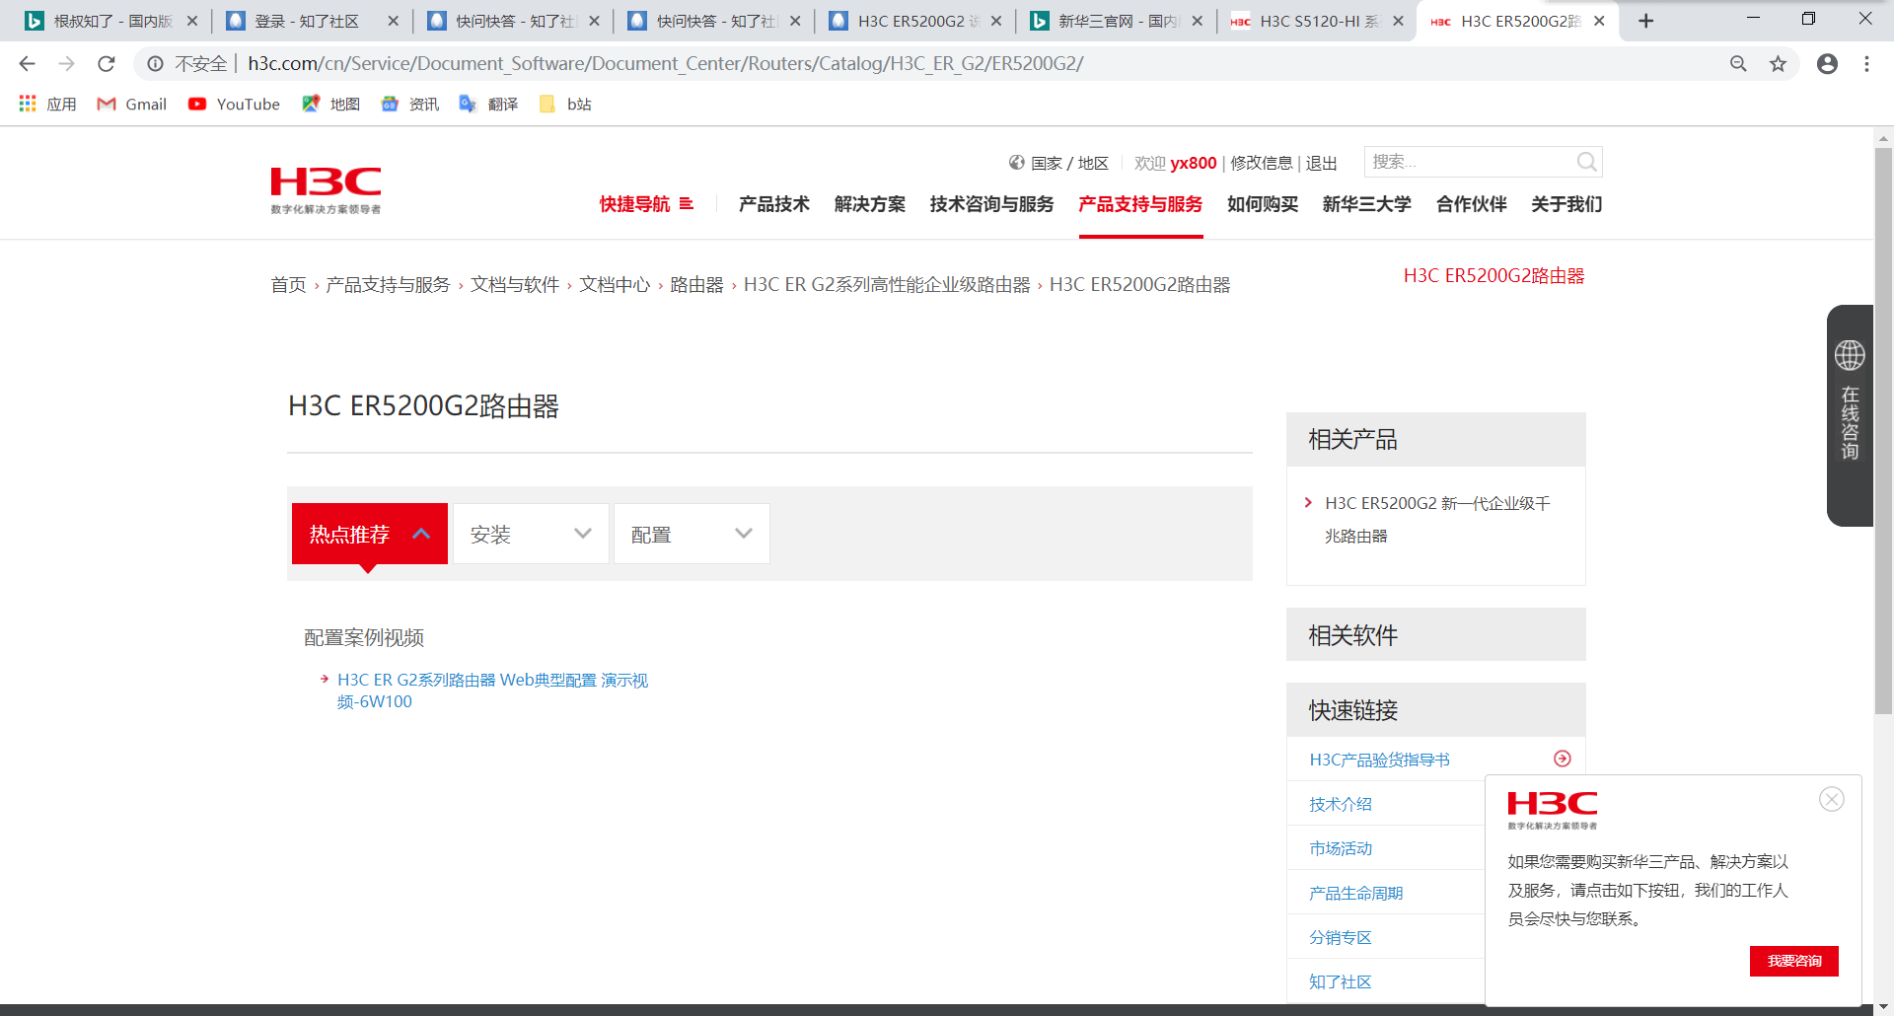1894x1016 pixels.
Task: Click the search magnifier icon in the site header
Action: (1586, 162)
